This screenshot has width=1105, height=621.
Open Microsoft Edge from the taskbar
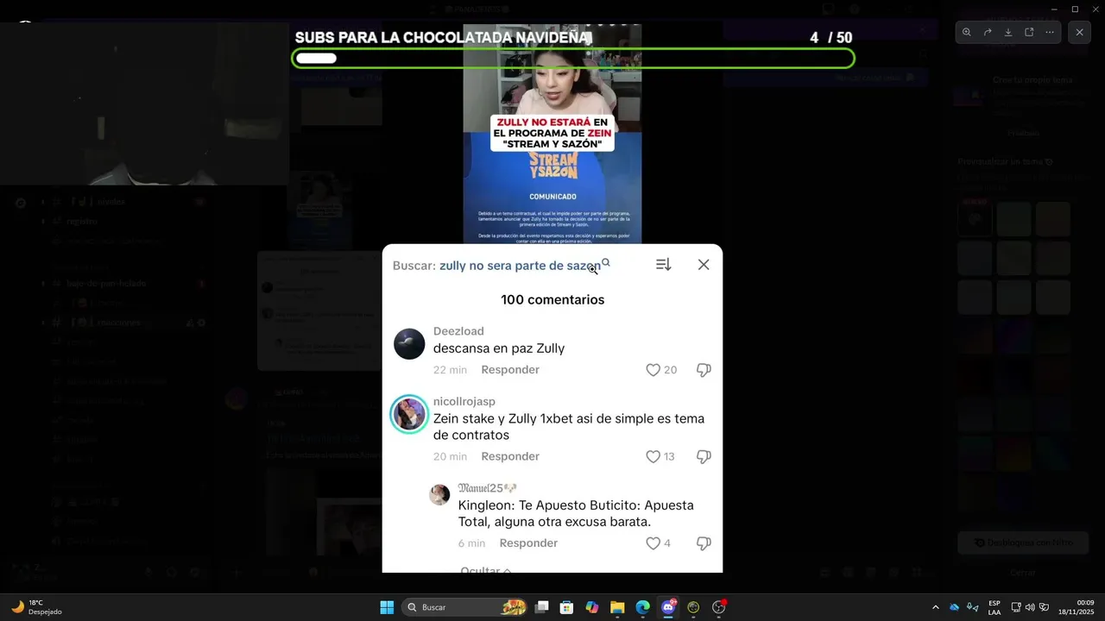coord(642,607)
